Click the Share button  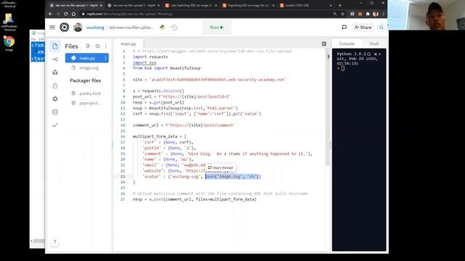coord(363,28)
